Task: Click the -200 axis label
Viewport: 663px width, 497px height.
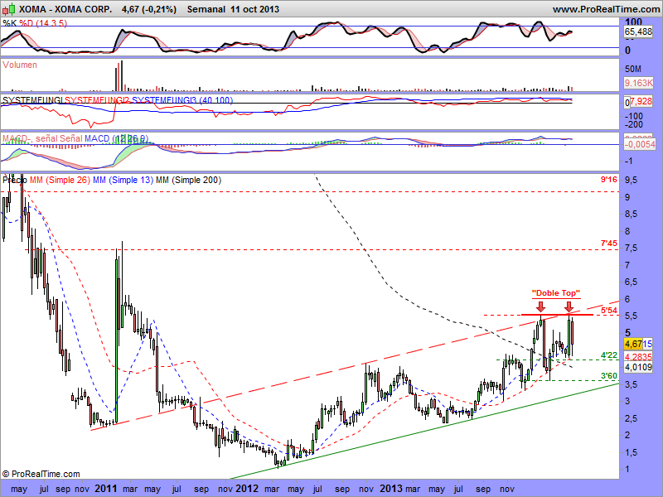Action: pyautogui.click(x=634, y=125)
